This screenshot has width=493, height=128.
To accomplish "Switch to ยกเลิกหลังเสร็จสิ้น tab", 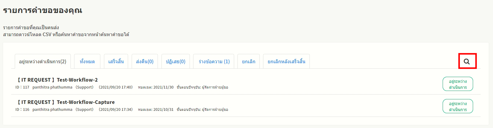I will tap(286, 61).
